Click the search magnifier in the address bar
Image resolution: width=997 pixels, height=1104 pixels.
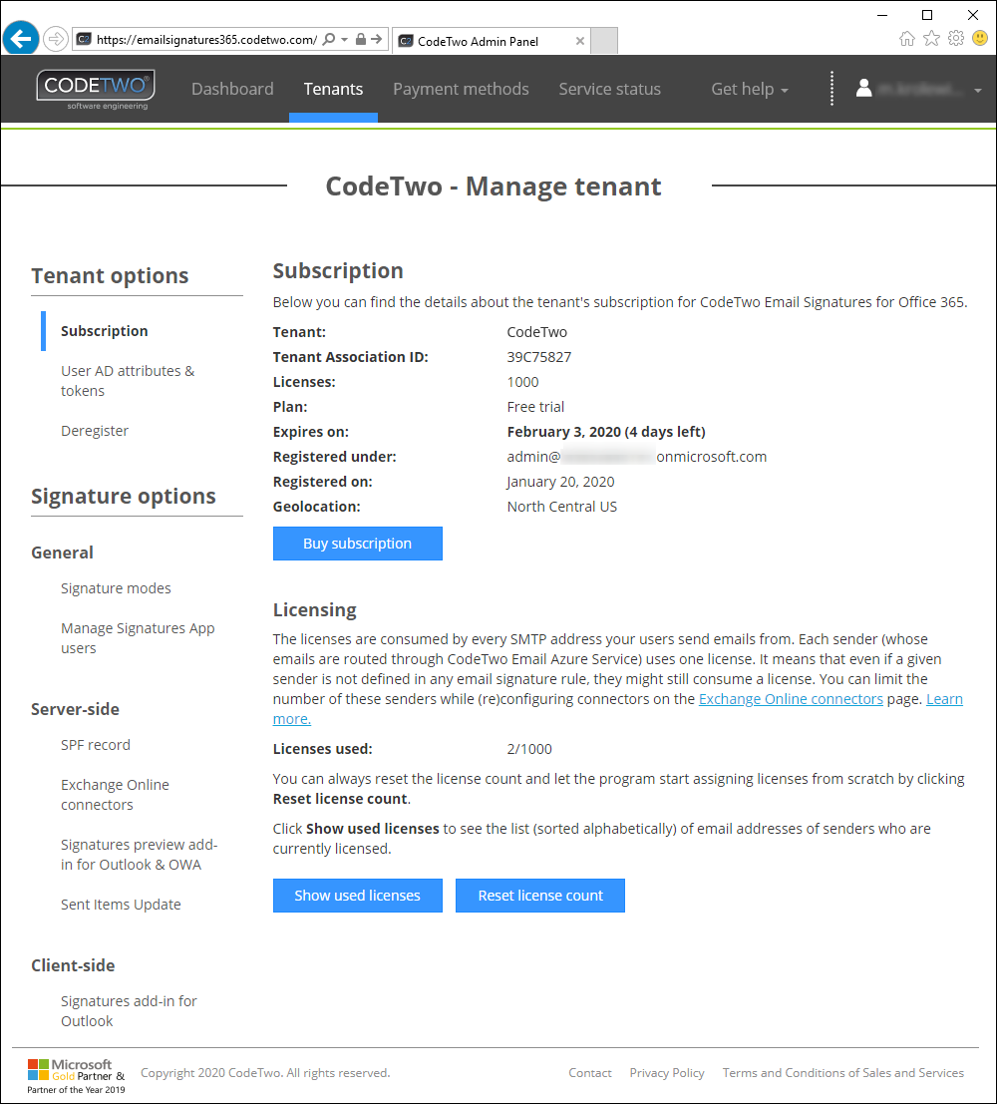329,40
